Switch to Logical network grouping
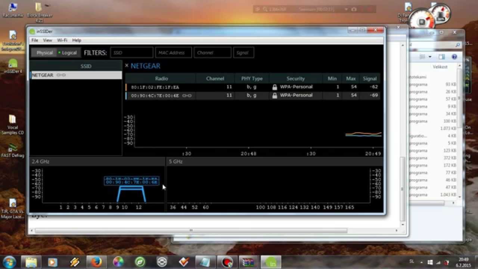478x269 pixels. 68,53
